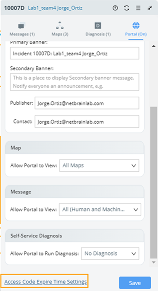The height and width of the screenshot is (291, 158).
Task: Collapse the incident pane with arrows icon
Action: coord(150,8)
